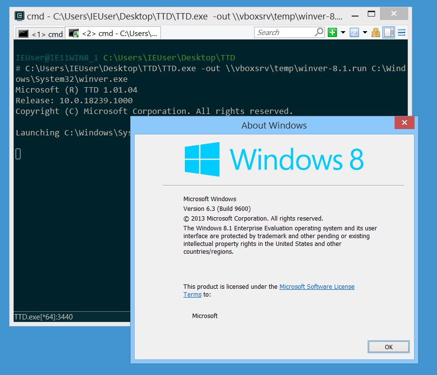Maximize the ConEmu window
Screen dimensions: 437x375
pyautogui.click(x=371, y=14)
